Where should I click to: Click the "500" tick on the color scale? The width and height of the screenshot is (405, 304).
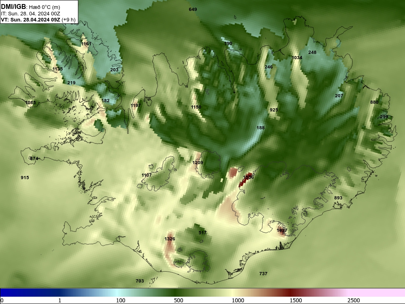coord(179,300)
